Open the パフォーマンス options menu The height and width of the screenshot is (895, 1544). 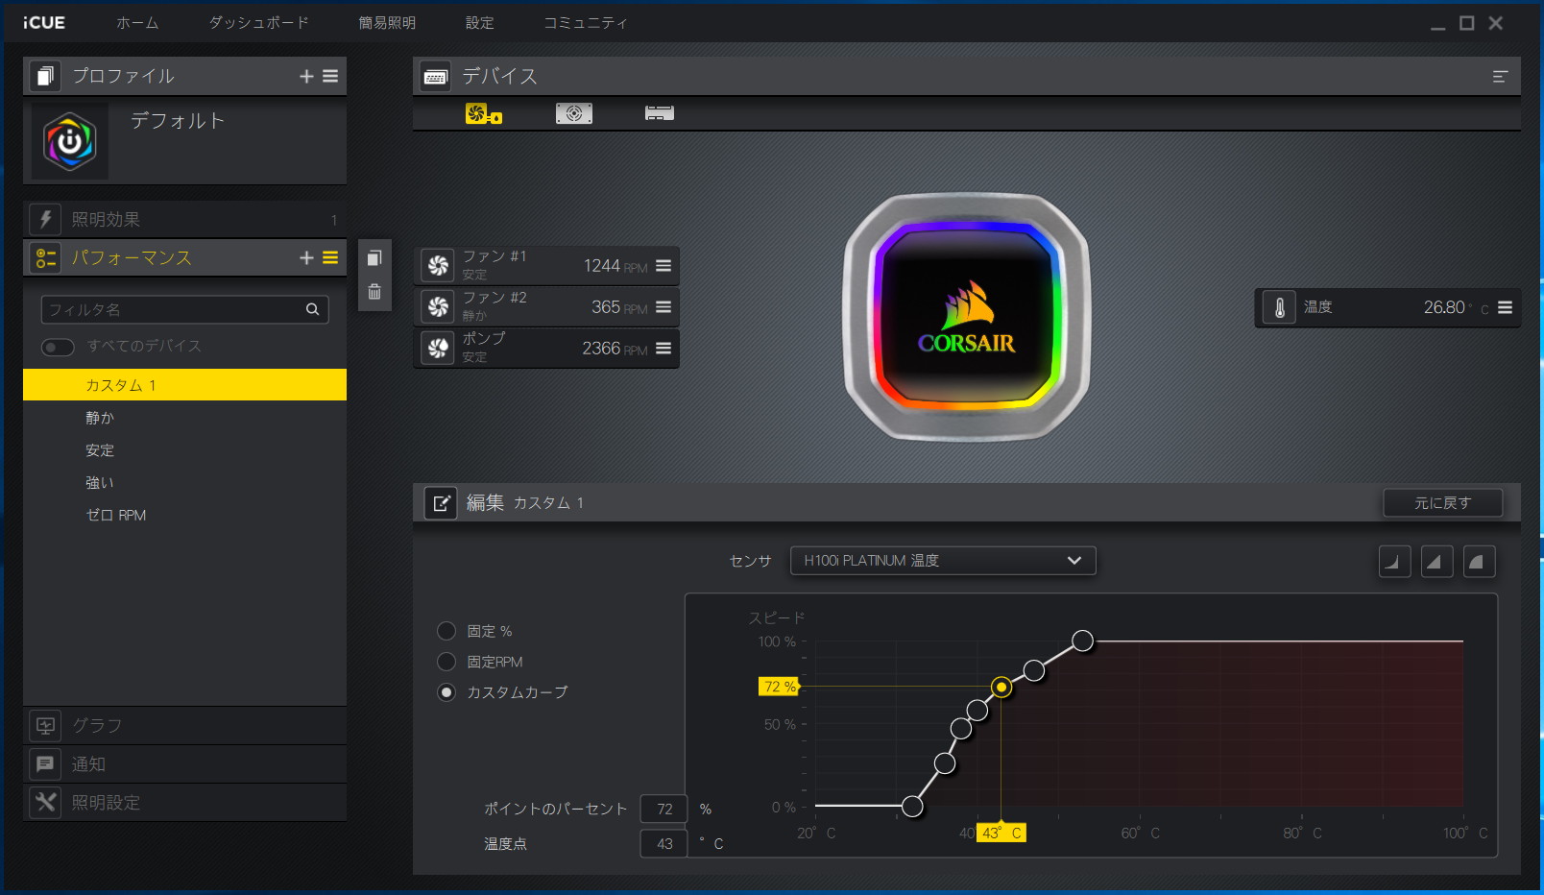(330, 257)
